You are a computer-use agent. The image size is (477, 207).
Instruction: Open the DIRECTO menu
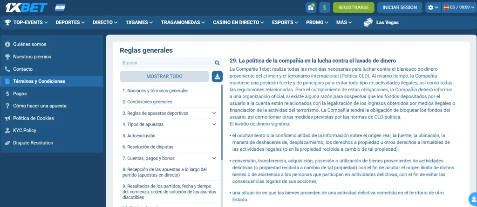[x=105, y=22]
